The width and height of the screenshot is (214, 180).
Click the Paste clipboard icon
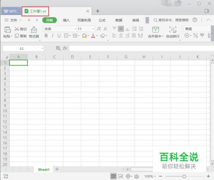point(8,30)
